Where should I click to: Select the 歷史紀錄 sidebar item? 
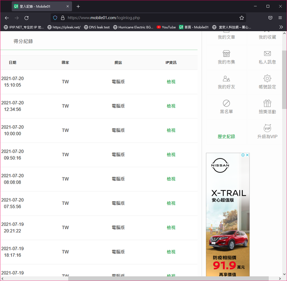point(226,137)
